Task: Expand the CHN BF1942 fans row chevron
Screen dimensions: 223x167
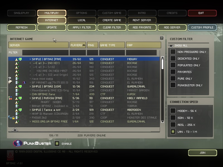Action: coord(30,94)
